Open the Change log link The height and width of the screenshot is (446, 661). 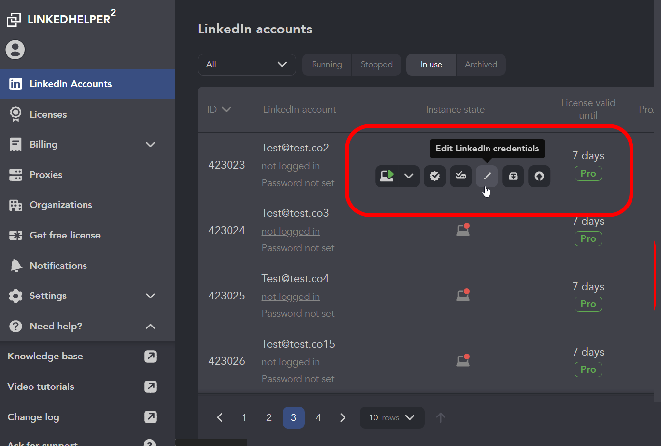(x=33, y=417)
